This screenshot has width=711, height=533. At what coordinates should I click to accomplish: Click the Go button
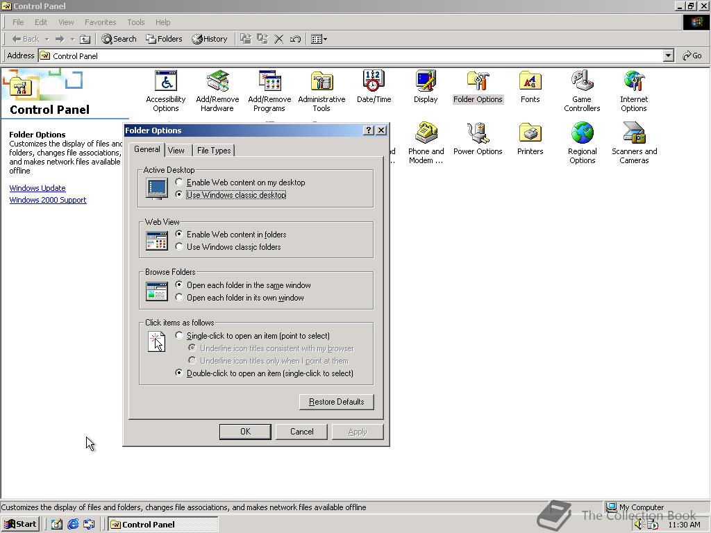[x=692, y=56]
